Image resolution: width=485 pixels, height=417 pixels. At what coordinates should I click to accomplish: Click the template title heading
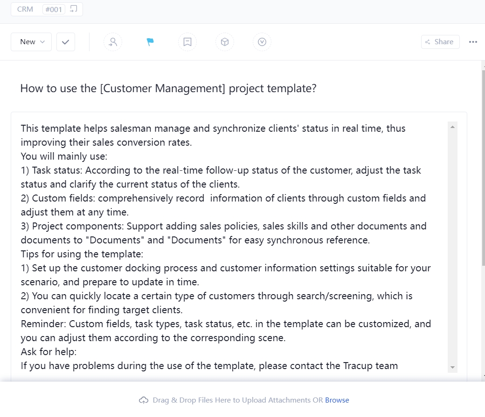point(168,88)
